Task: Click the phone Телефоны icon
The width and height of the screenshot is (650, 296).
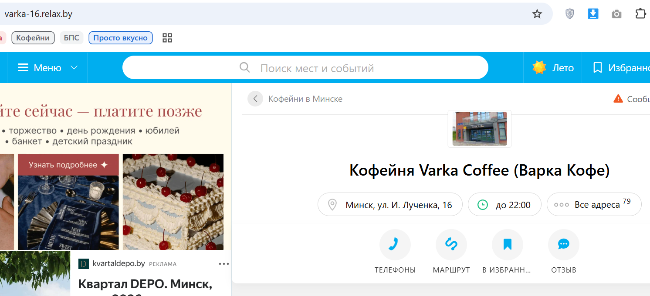Action: [x=395, y=245]
